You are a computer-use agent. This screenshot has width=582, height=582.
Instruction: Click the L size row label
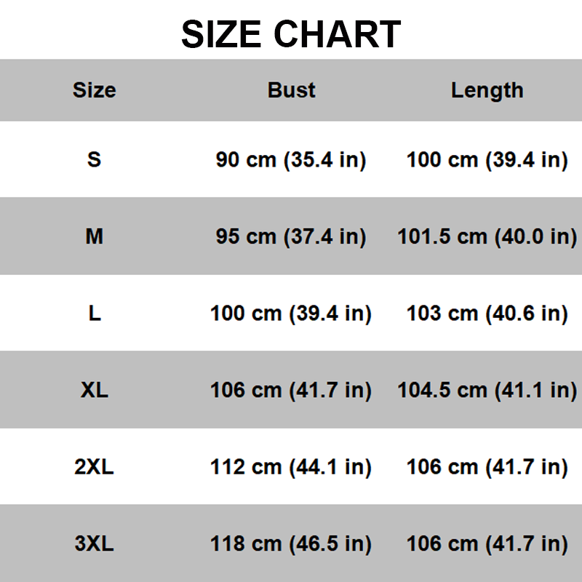(x=95, y=314)
